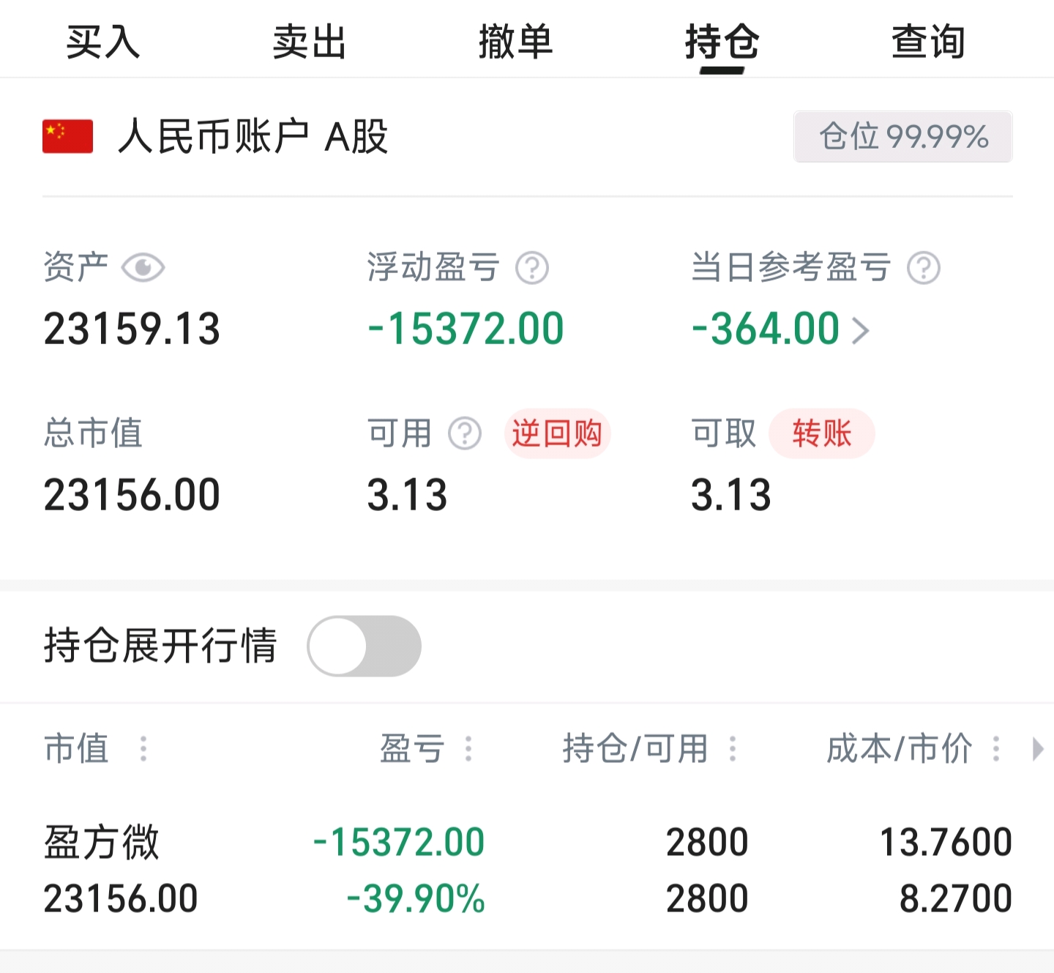Screen dimensions: 1054x973
Task: Open sort options for 成本/市价 column
Action: click(x=995, y=749)
